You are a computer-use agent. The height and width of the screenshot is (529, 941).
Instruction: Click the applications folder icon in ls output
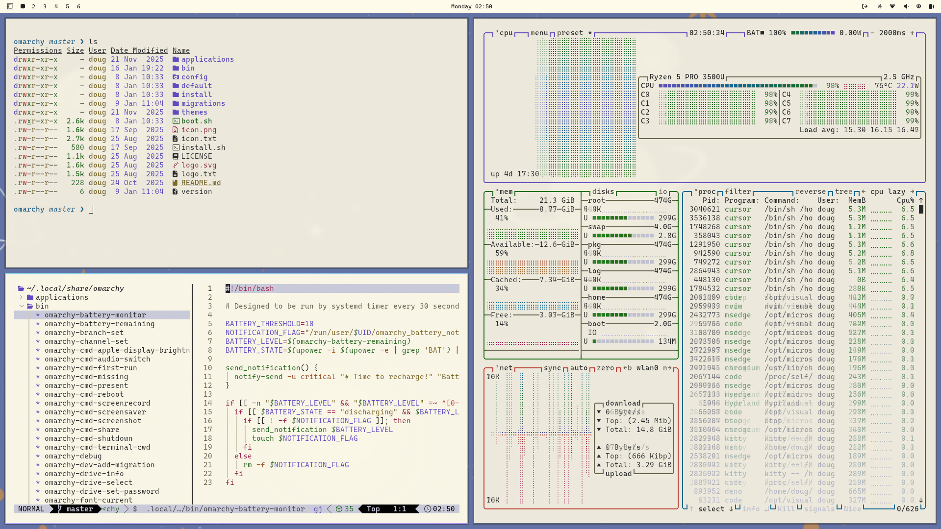176,59
